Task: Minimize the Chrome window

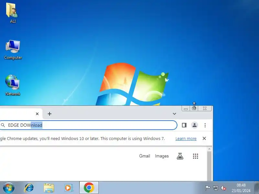Action: tap(186, 109)
